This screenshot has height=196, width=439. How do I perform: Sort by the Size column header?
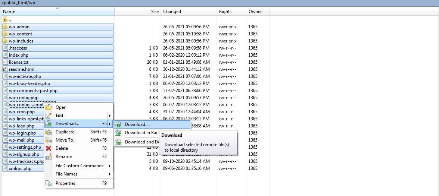(138, 12)
